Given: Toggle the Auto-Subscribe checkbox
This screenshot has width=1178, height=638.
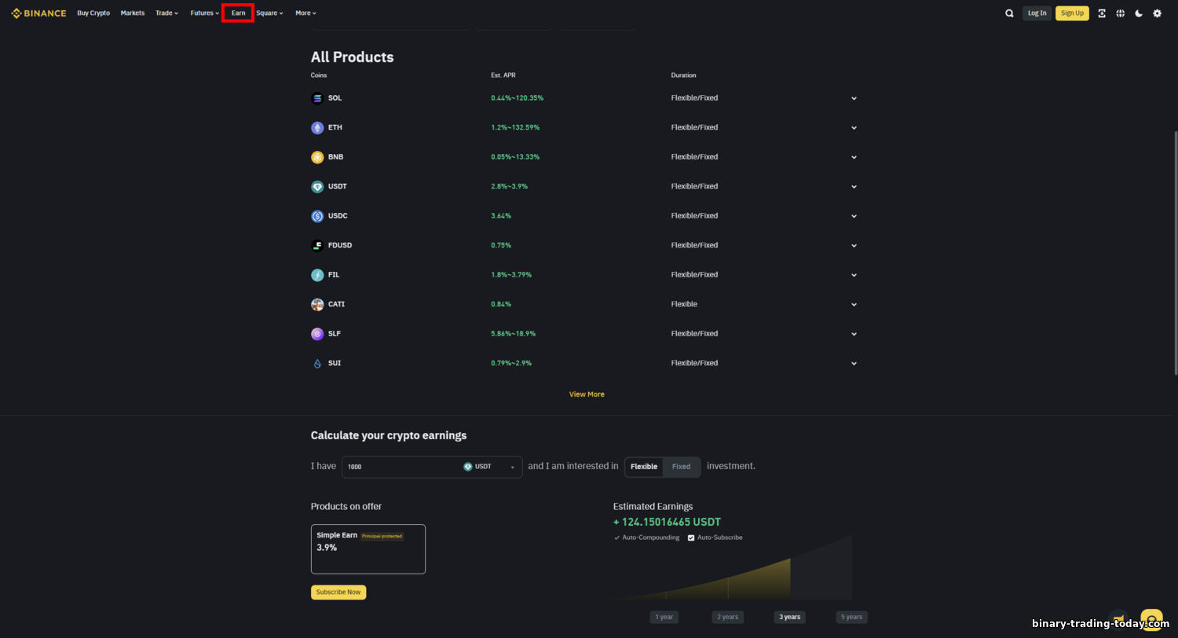Looking at the screenshot, I should pyautogui.click(x=691, y=537).
